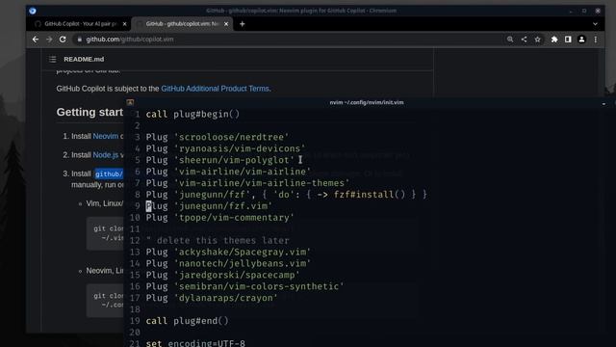The image size is (616, 347).
Task: Click the Plug 'junegunn/fzf.vim' line
Action: coord(209,205)
